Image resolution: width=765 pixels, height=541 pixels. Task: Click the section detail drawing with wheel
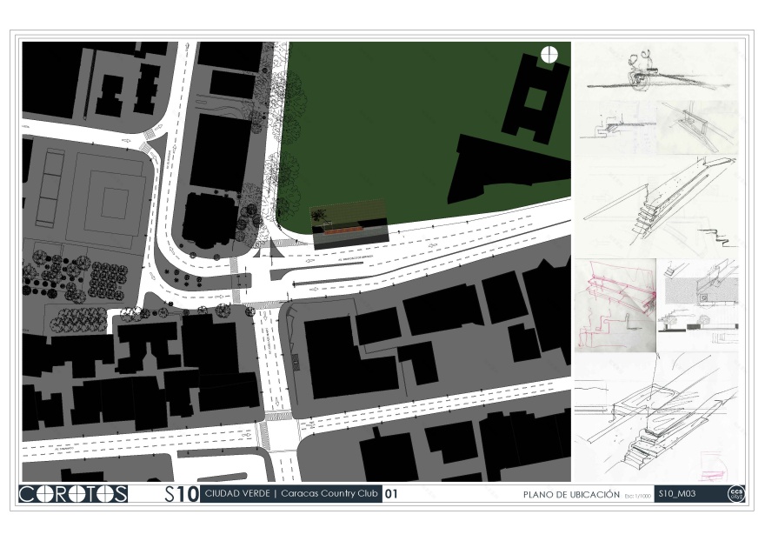click(700, 304)
